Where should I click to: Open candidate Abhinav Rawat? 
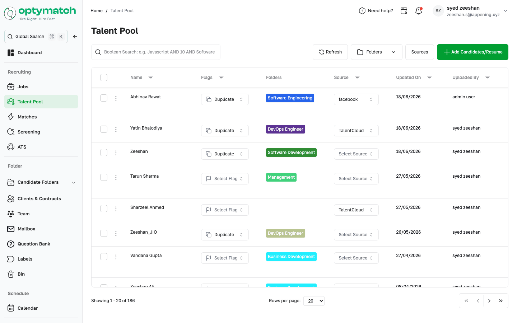coord(145,97)
